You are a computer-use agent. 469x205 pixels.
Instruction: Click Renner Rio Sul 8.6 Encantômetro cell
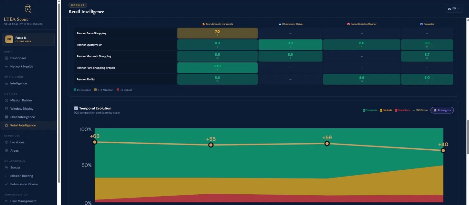point(362,79)
